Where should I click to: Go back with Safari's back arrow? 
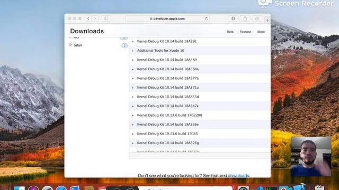tap(88, 18)
